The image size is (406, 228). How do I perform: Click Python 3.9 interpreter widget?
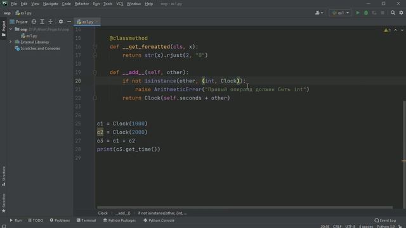coord(386,226)
